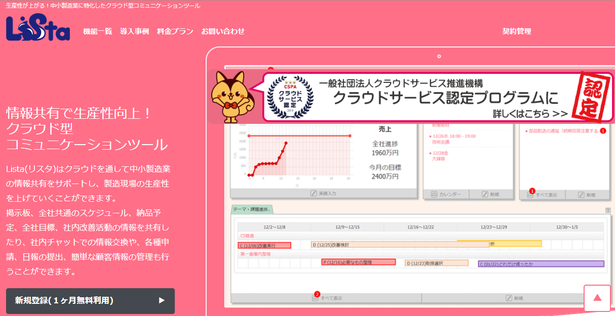Select the テーマ・課題進捗 tab

pos(252,209)
